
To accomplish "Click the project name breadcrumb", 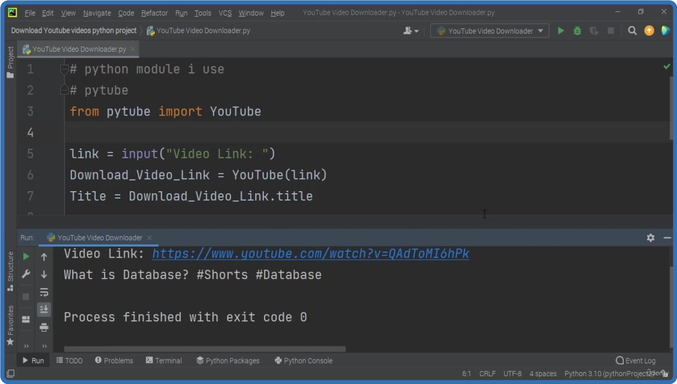I will pyautogui.click(x=74, y=30).
